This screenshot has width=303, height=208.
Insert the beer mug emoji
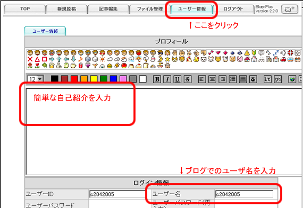[x=52, y=66]
